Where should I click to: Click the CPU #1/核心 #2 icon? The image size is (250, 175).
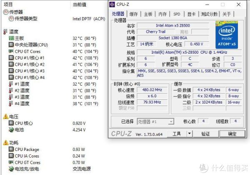(x=11, y=64)
